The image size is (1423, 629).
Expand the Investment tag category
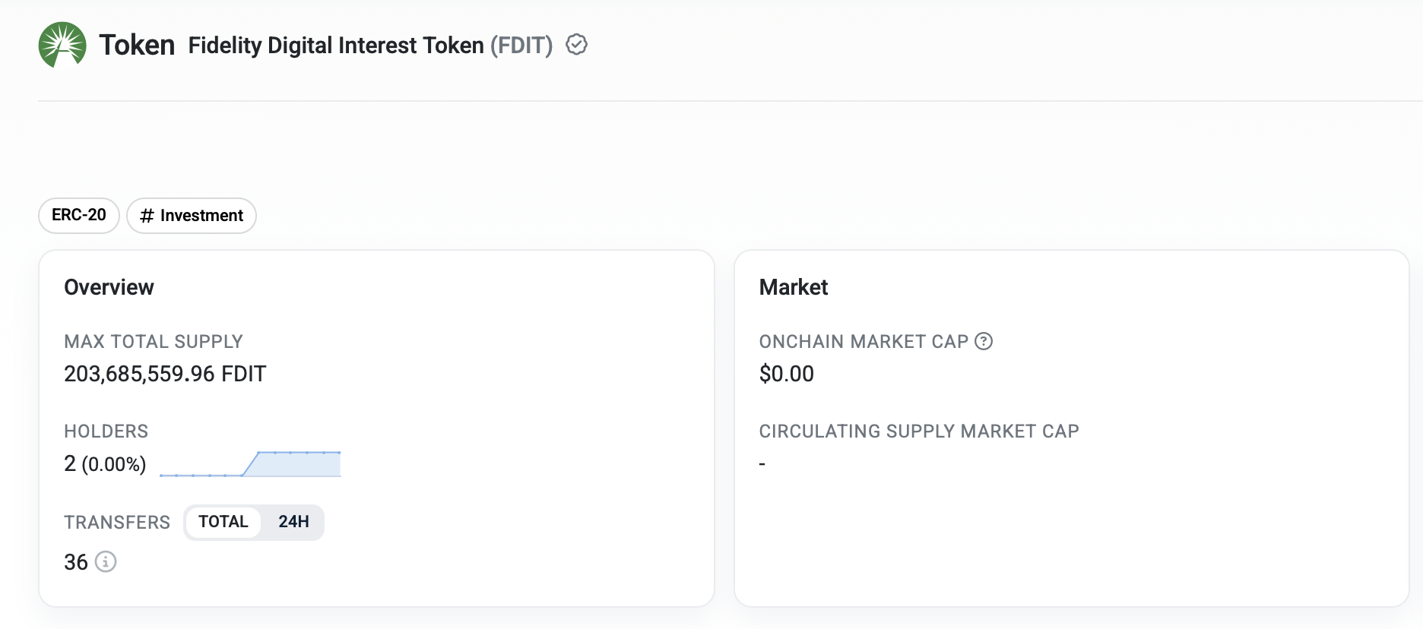191,216
